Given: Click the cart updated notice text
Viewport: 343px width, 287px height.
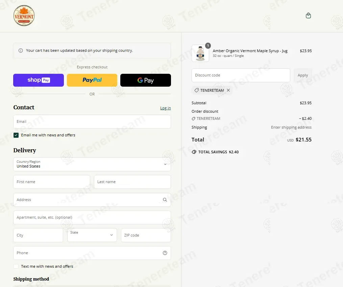Looking at the screenshot, I should tap(79, 51).
